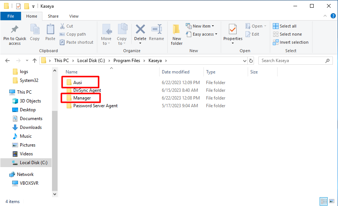Switch to the Home tab
Viewport: 338px width, 206px height.
[32, 16]
